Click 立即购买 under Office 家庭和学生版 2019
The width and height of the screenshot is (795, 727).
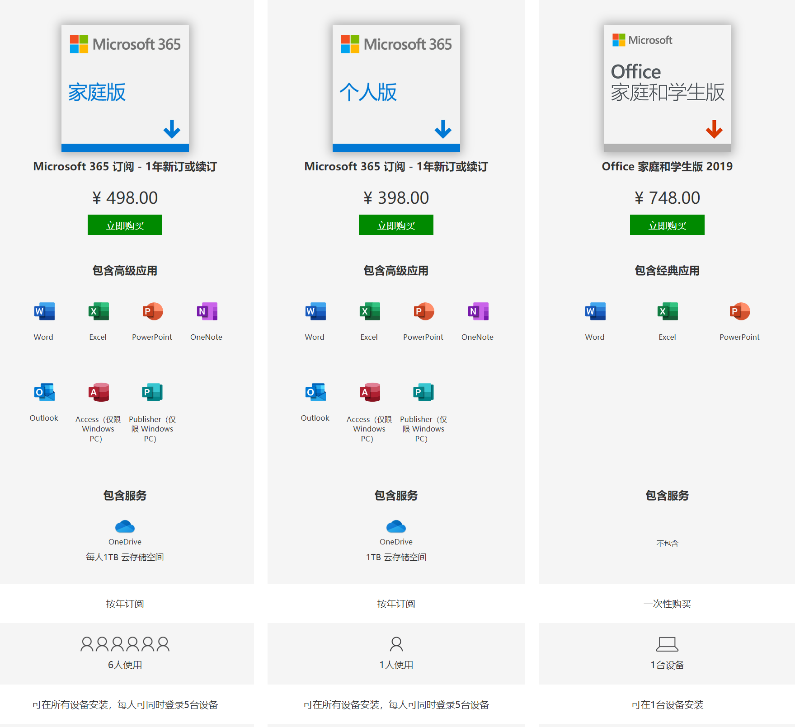pos(667,225)
